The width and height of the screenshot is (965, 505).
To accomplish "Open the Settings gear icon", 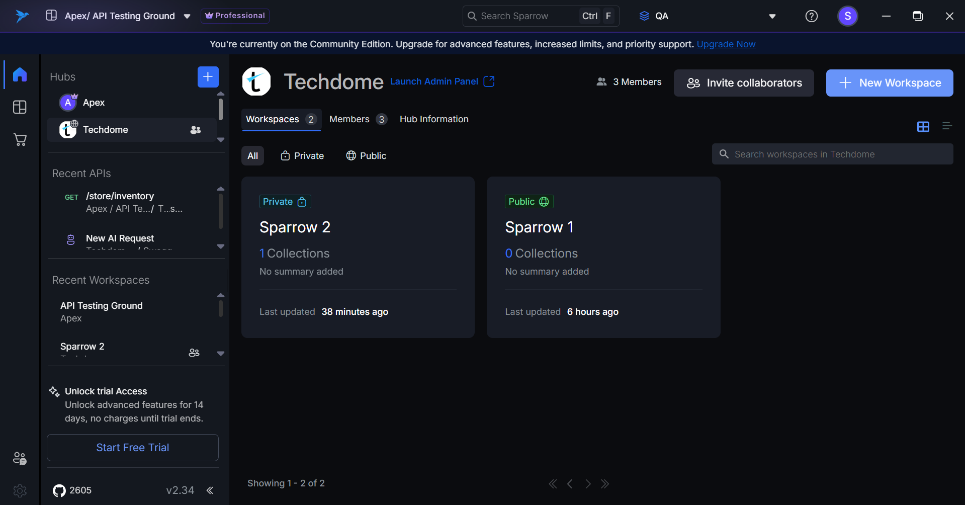I will [x=20, y=490].
